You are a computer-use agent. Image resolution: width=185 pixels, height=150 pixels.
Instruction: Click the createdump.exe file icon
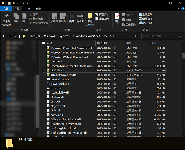(x=48, y=79)
